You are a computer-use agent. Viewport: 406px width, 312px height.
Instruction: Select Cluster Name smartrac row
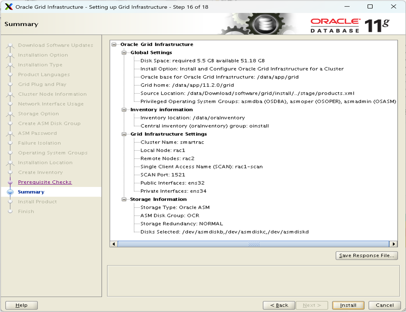click(172, 142)
